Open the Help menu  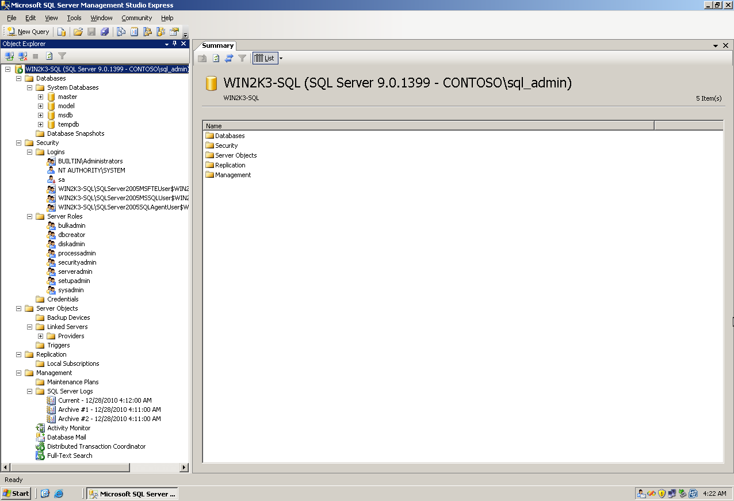tap(167, 18)
